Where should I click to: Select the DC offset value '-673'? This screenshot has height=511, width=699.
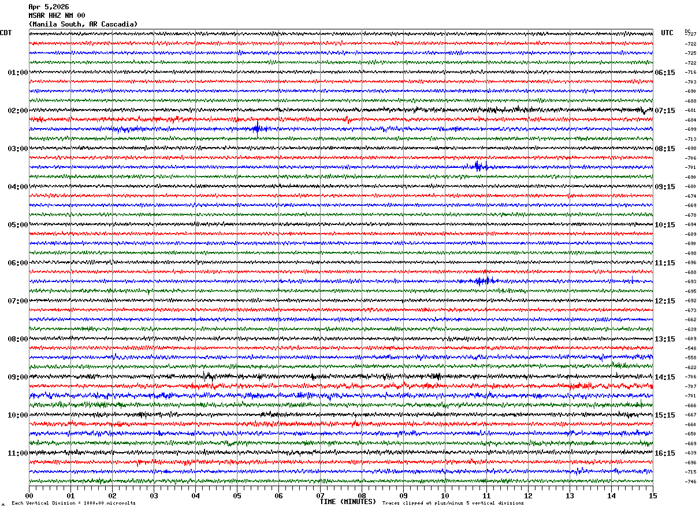[x=690, y=310]
